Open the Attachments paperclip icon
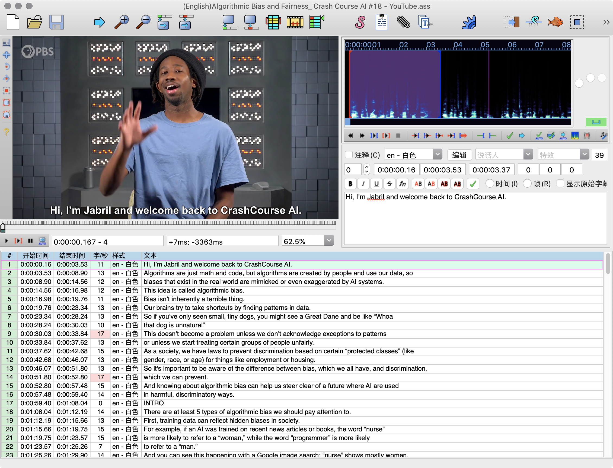 click(403, 22)
